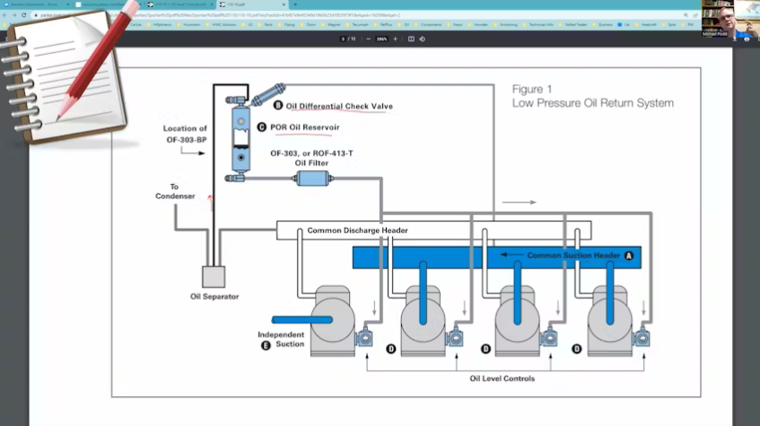The width and height of the screenshot is (760, 426).
Task: Click the share icon in address bar
Action: (x=695, y=15)
